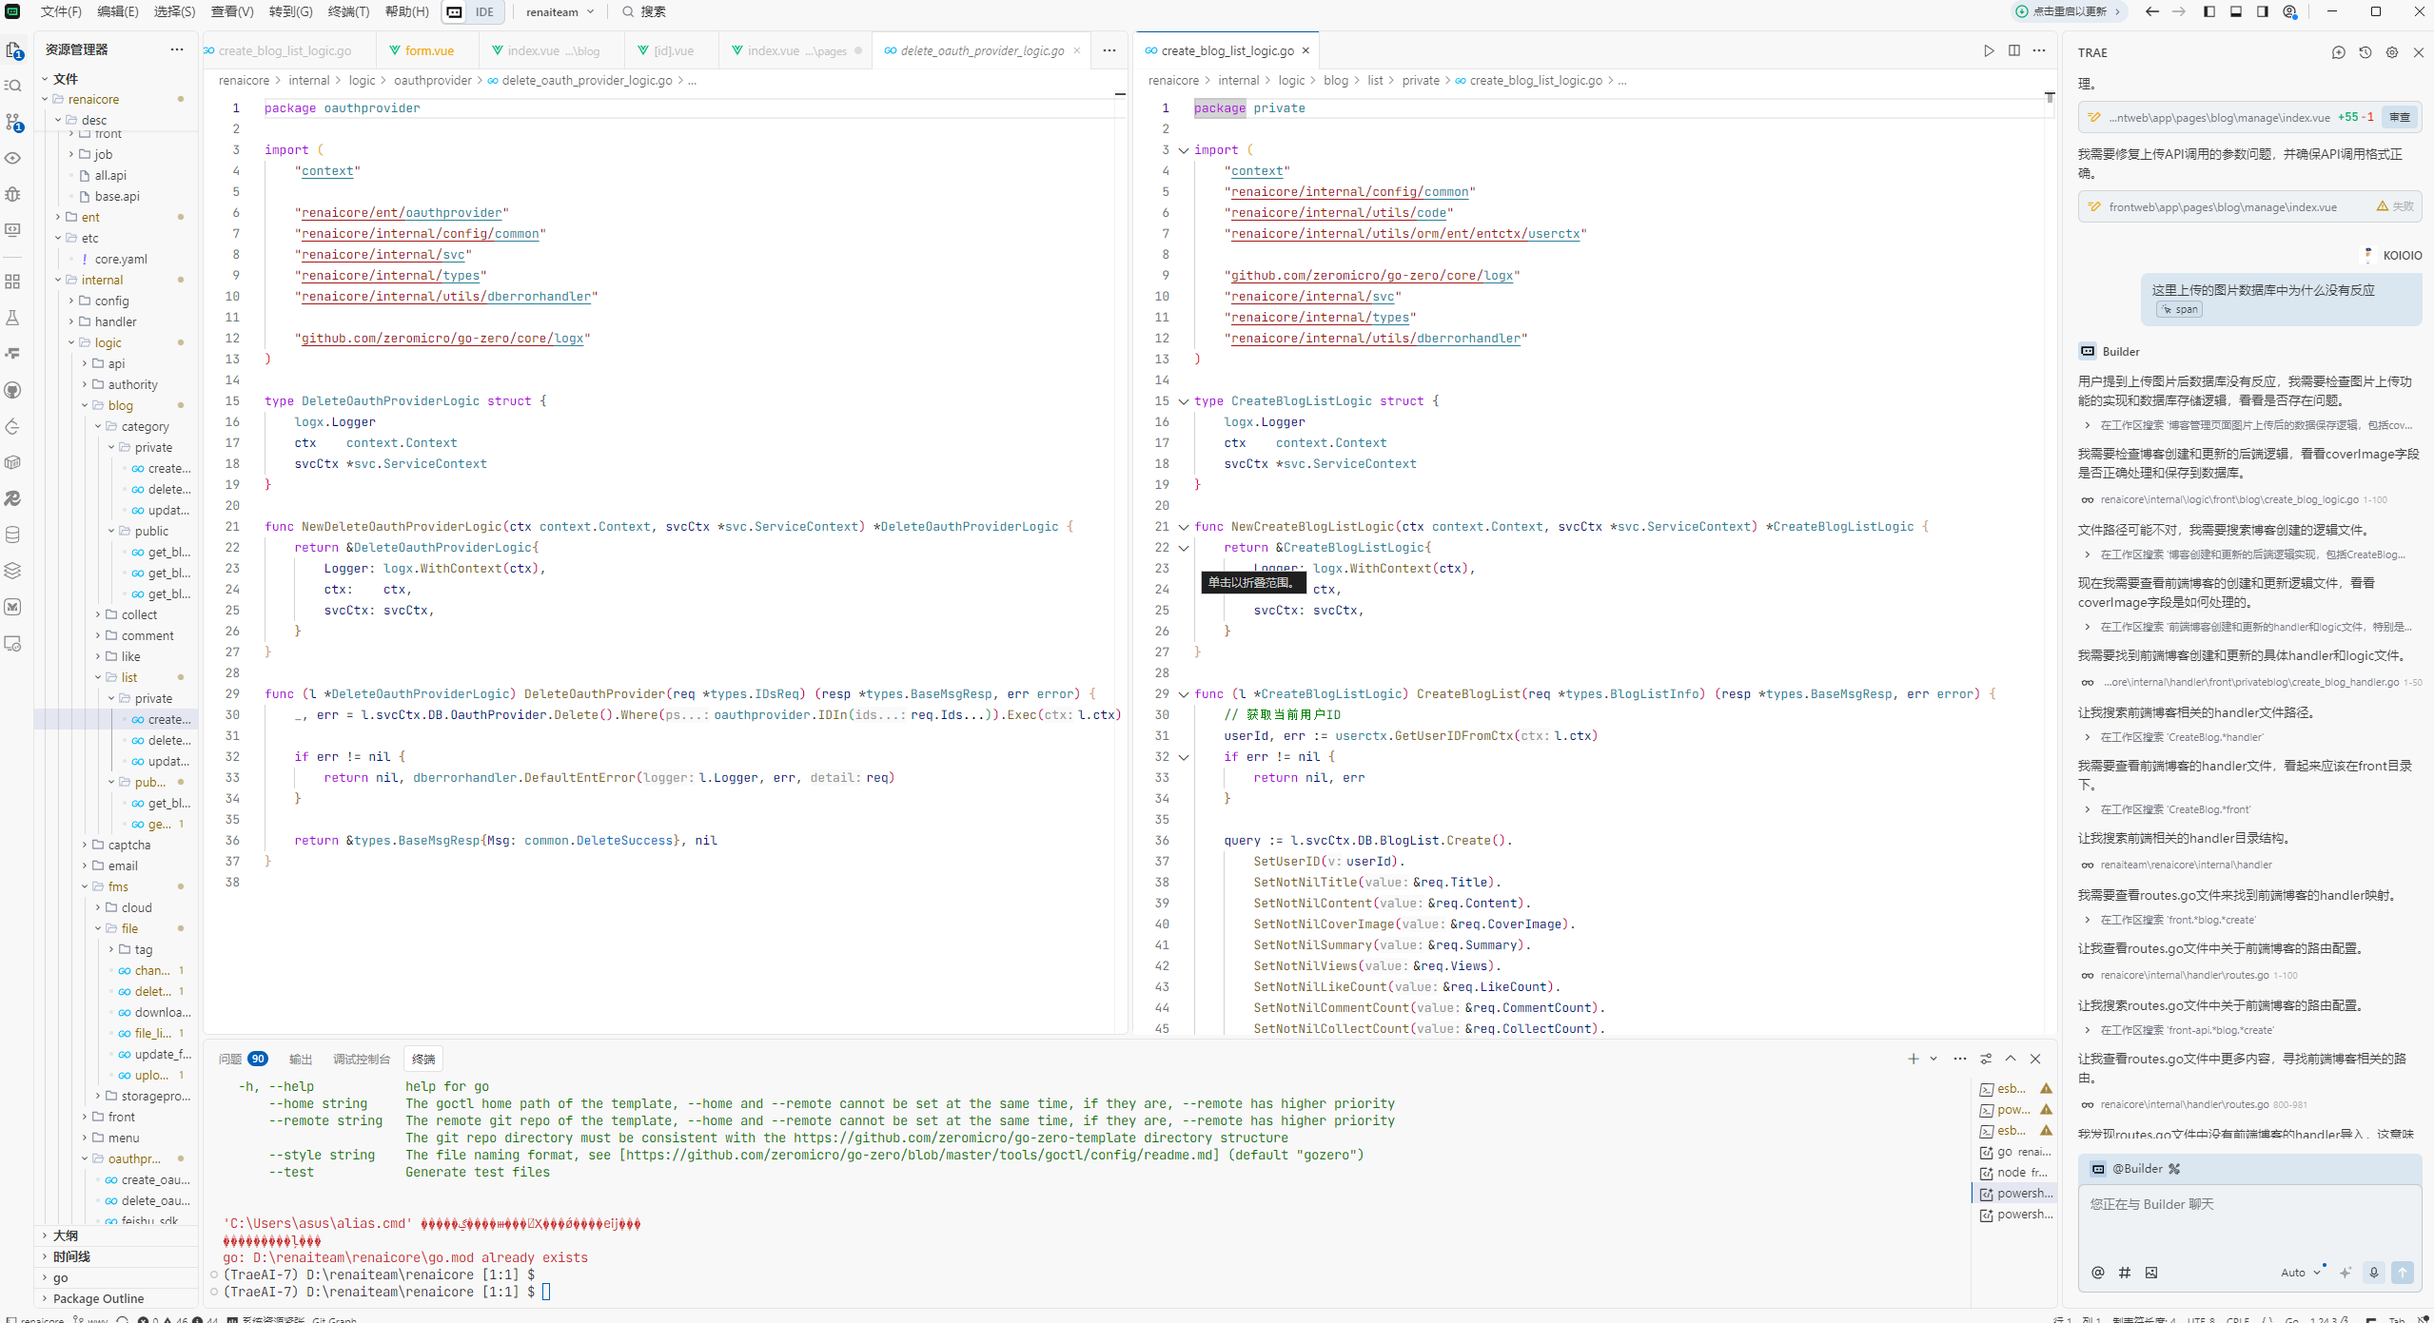Viewport: 2434px width, 1323px height.
Task: Open the Auto model dropdown in chat
Action: click(2300, 1273)
